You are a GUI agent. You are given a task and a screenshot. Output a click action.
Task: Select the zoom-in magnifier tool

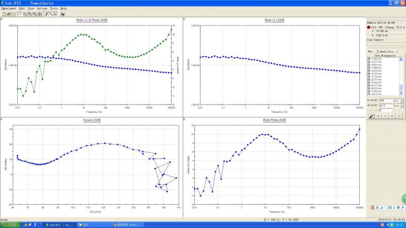(24, 14)
